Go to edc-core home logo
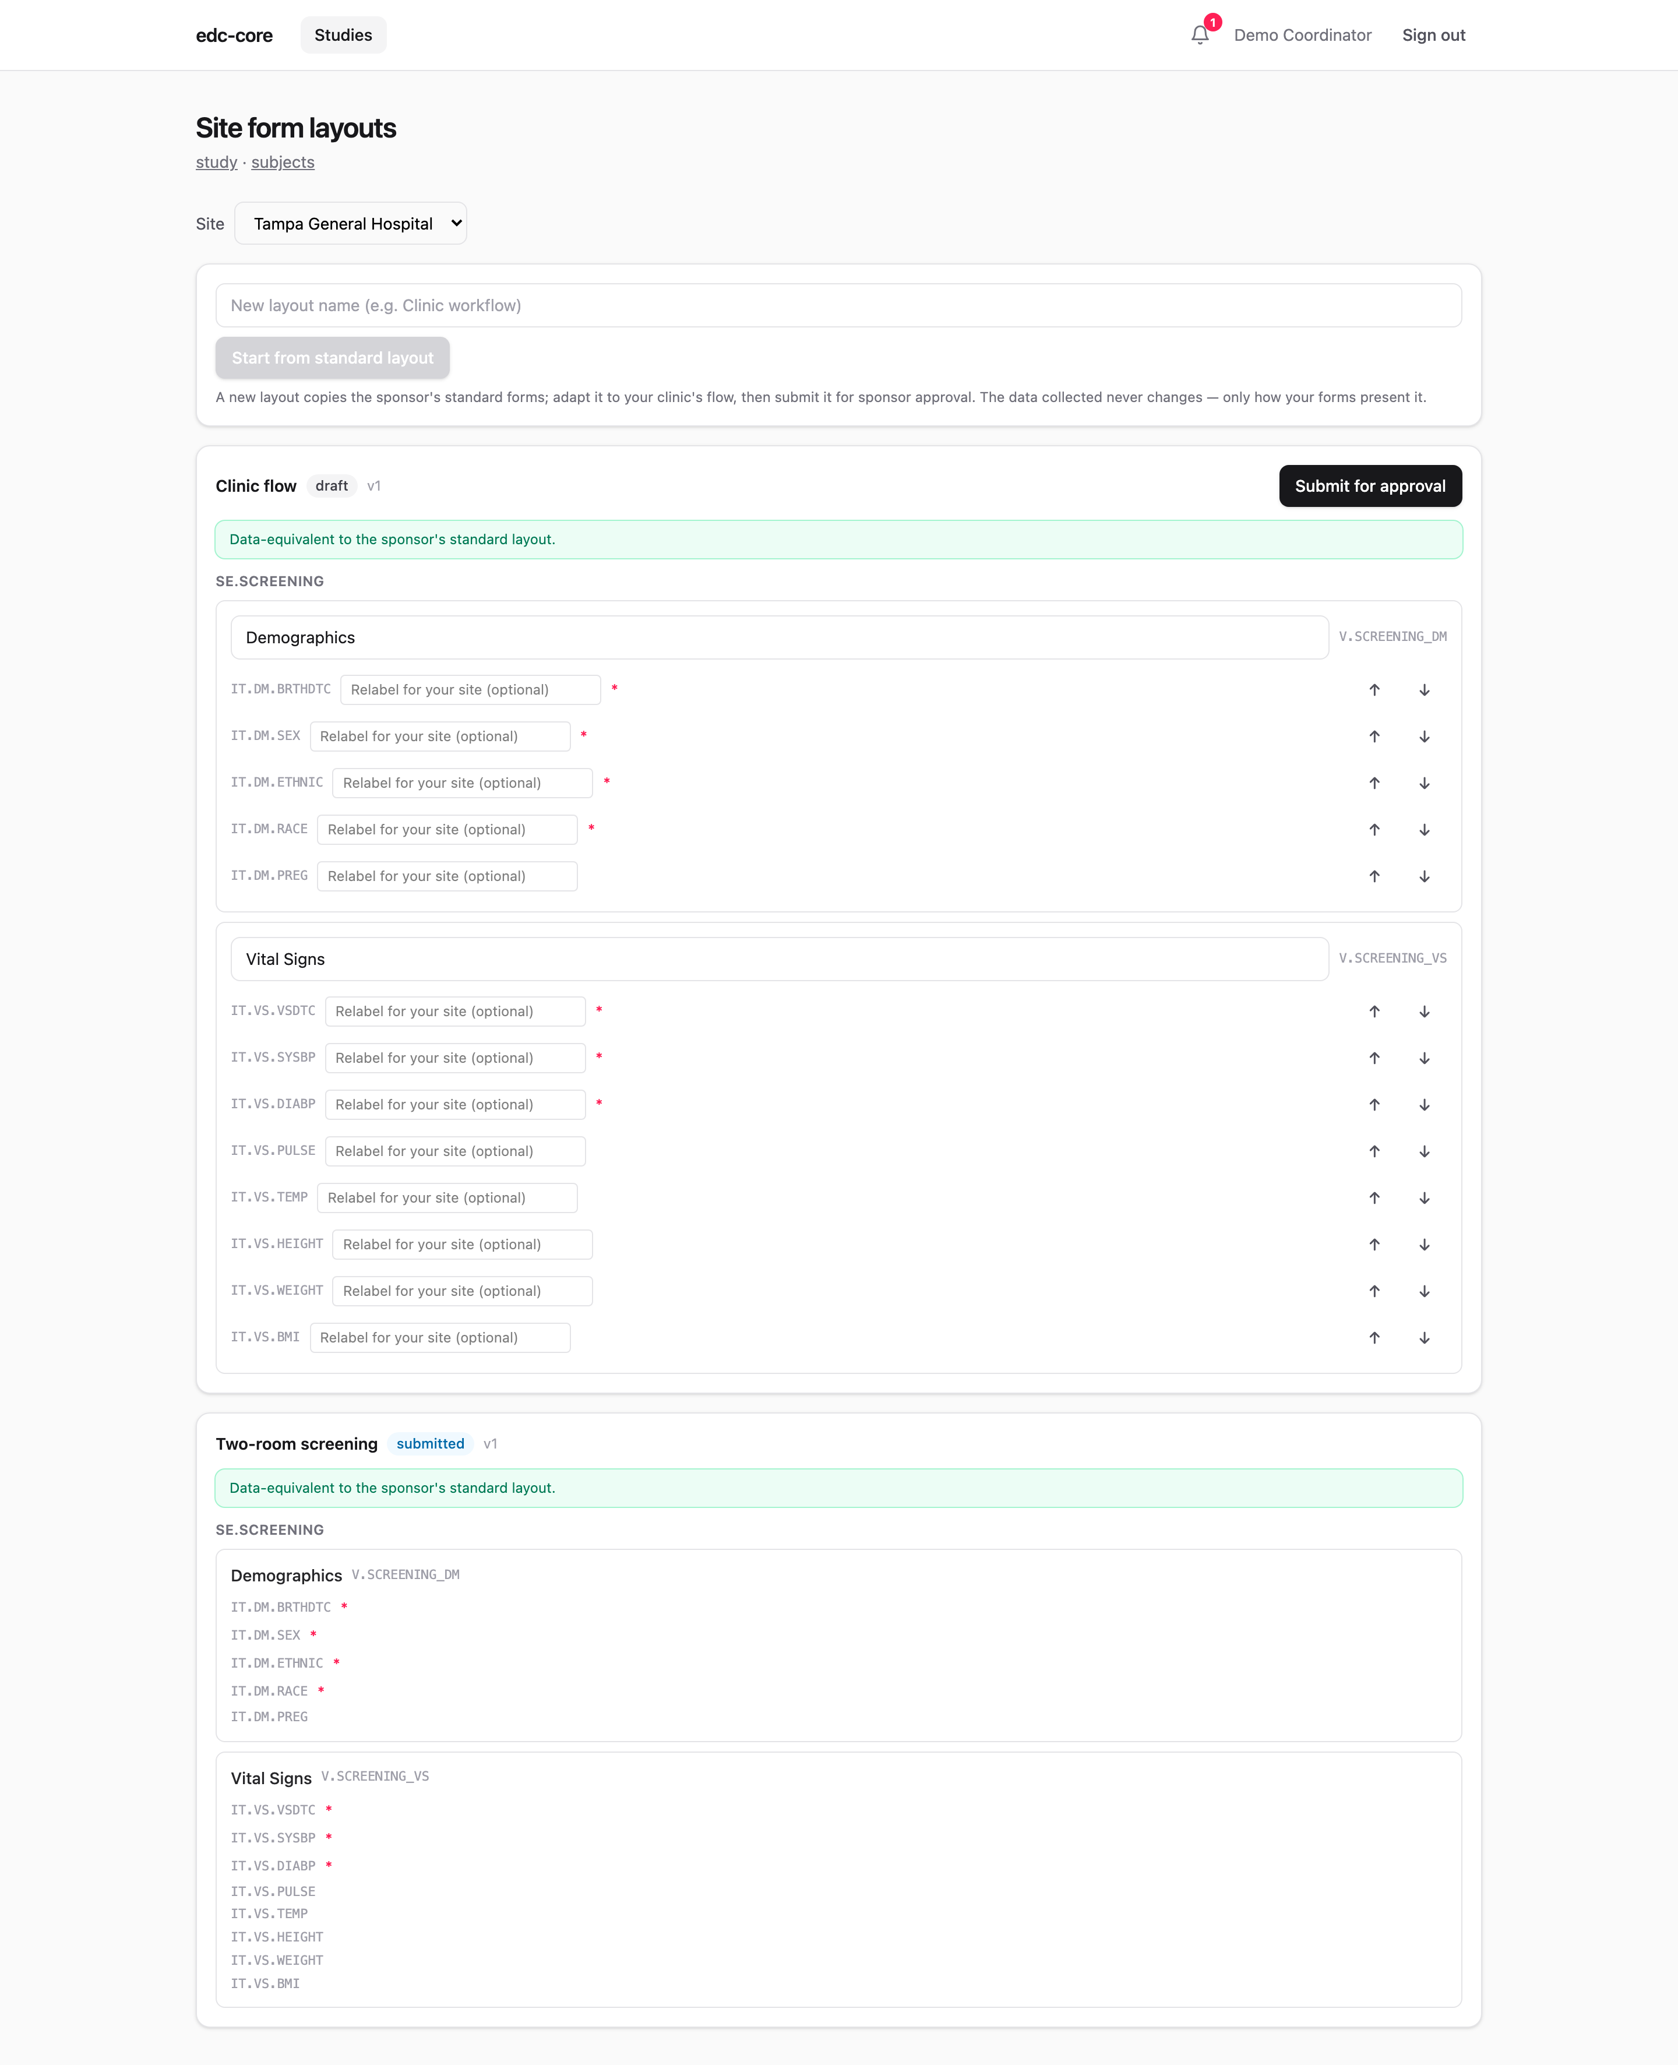The image size is (1678, 2065). 234,36
